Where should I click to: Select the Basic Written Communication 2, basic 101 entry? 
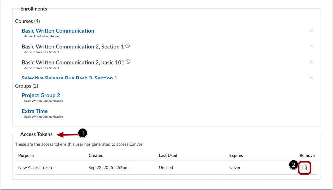[x=73, y=62]
